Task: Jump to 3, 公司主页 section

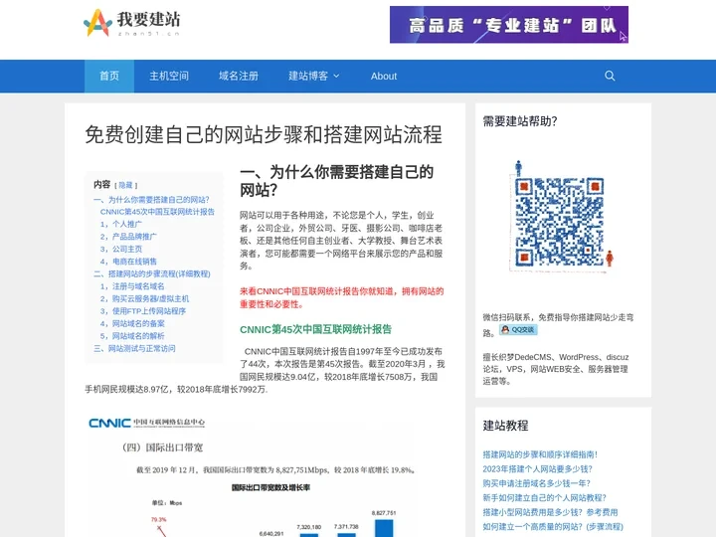Action: pos(121,249)
